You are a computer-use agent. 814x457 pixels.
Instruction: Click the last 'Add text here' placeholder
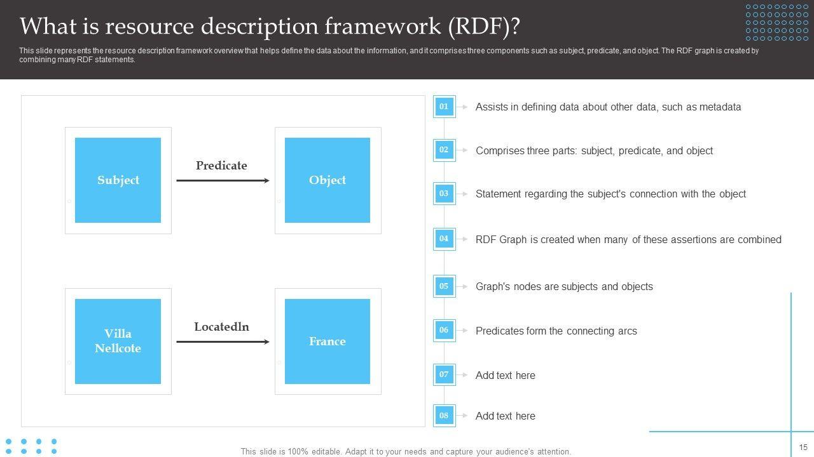(506, 416)
